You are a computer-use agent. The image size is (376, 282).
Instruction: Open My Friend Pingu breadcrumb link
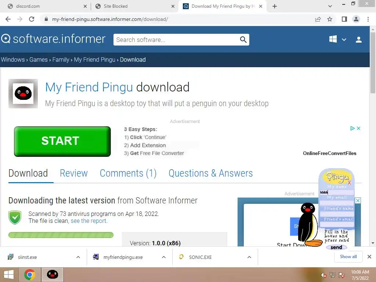[94, 59]
